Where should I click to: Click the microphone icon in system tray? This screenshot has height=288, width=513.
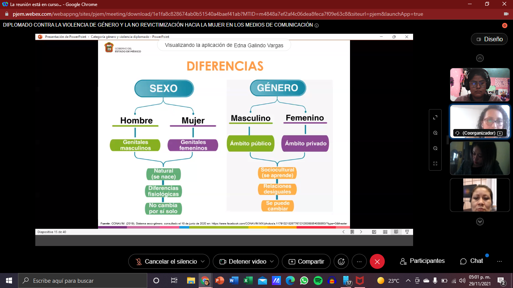tap(435, 280)
